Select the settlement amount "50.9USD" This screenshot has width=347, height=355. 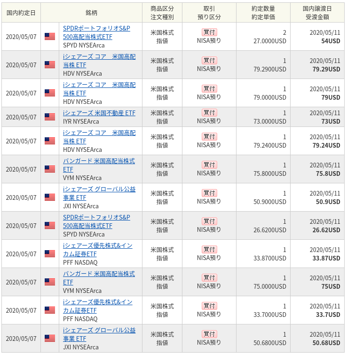click(328, 202)
